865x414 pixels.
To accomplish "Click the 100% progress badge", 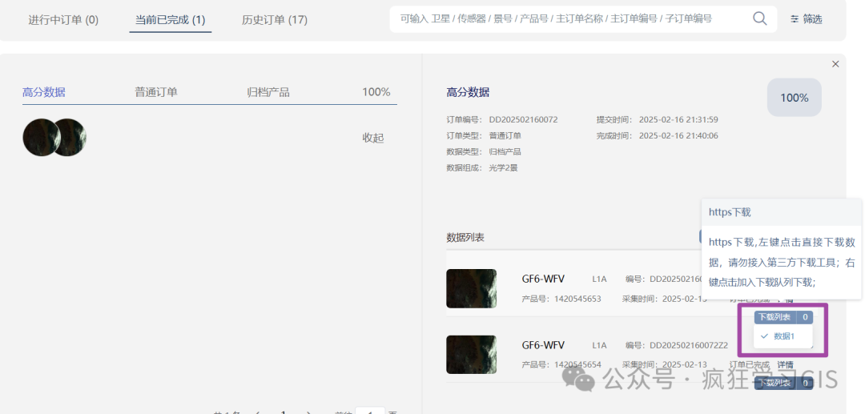I will [x=794, y=98].
